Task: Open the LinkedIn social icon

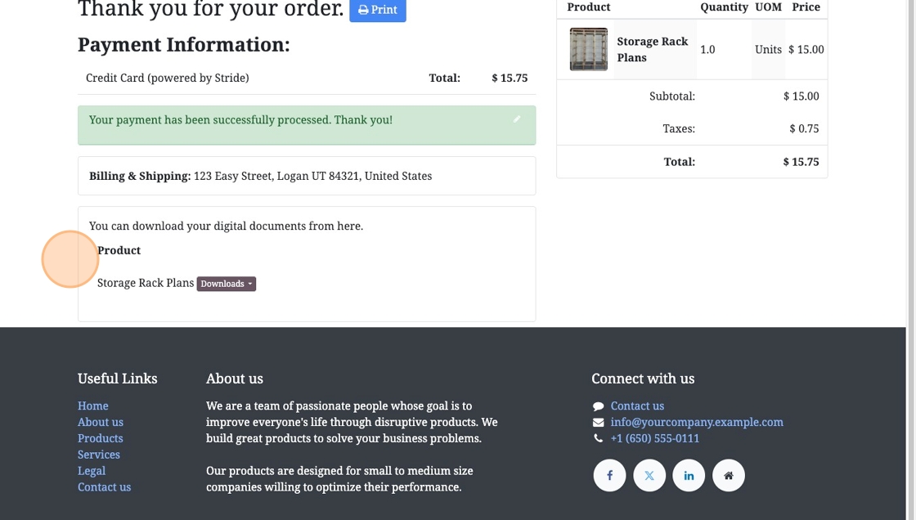Action: pos(689,475)
